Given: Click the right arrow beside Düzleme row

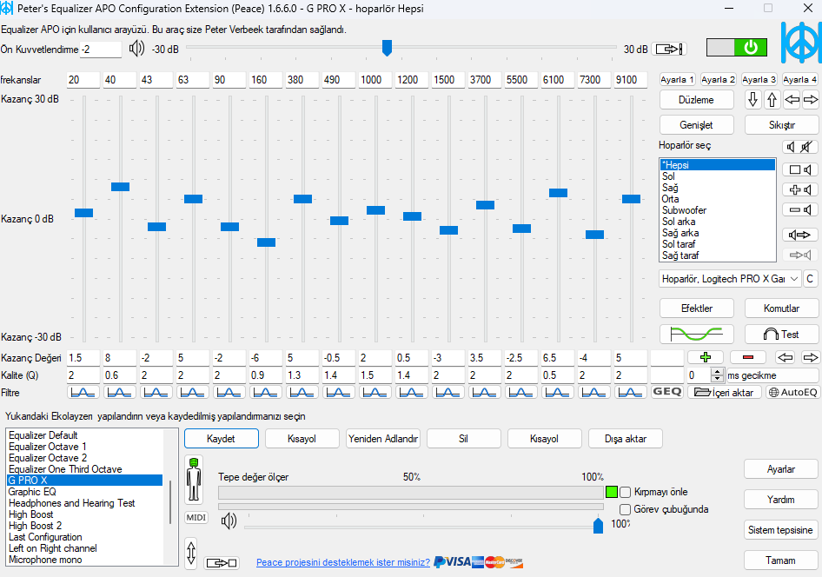Looking at the screenshot, I should point(811,100).
